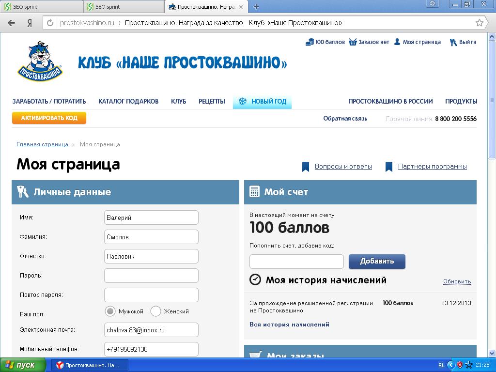Click the clock icon by Моя история начислений
The width and height of the screenshot is (496, 372).
coord(255,279)
